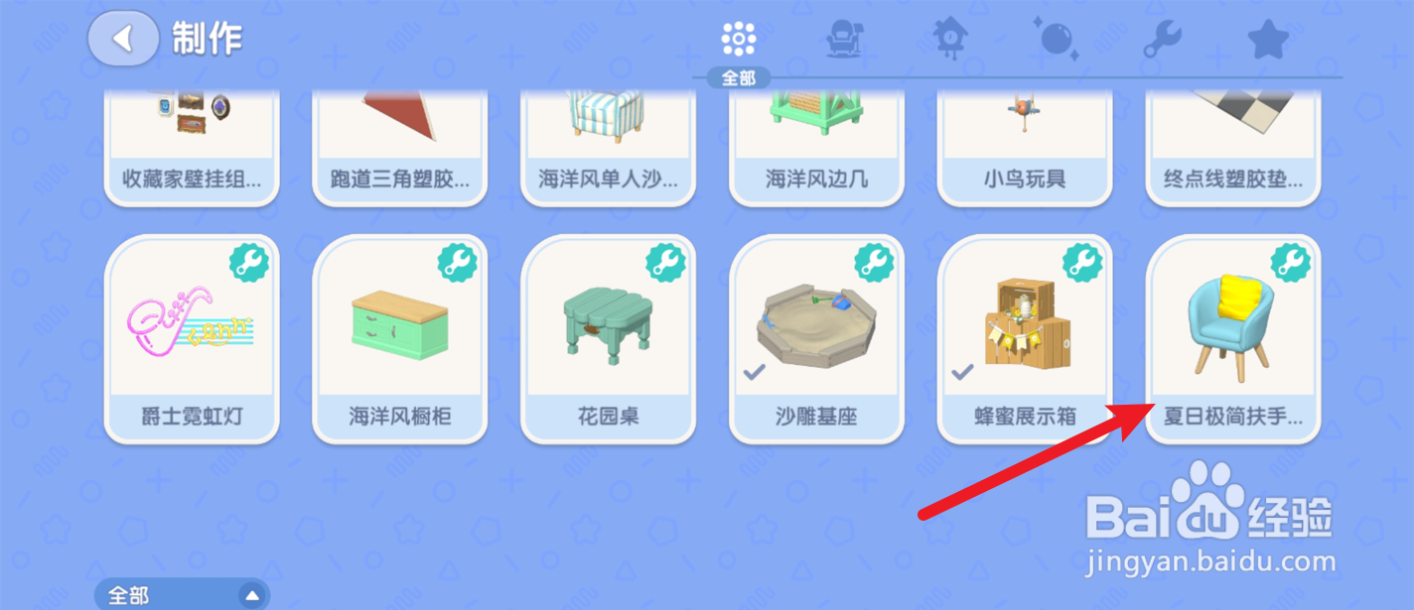Select the 海洋风橱柜 cabinet item
The width and height of the screenshot is (1414, 610).
click(400, 338)
